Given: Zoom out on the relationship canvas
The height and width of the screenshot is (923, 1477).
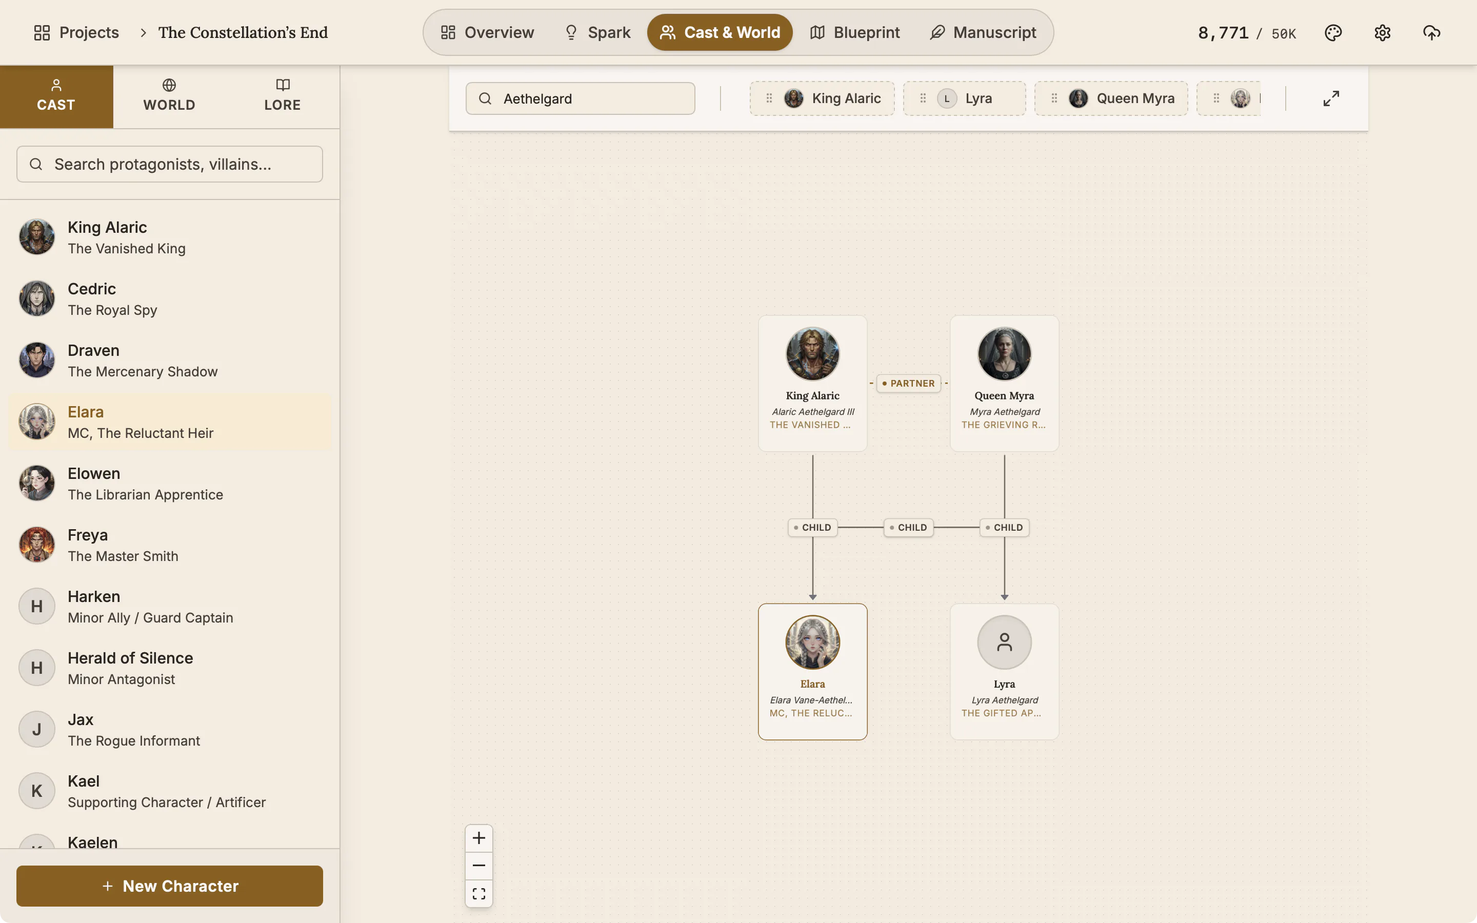Looking at the screenshot, I should (x=479, y=866).
